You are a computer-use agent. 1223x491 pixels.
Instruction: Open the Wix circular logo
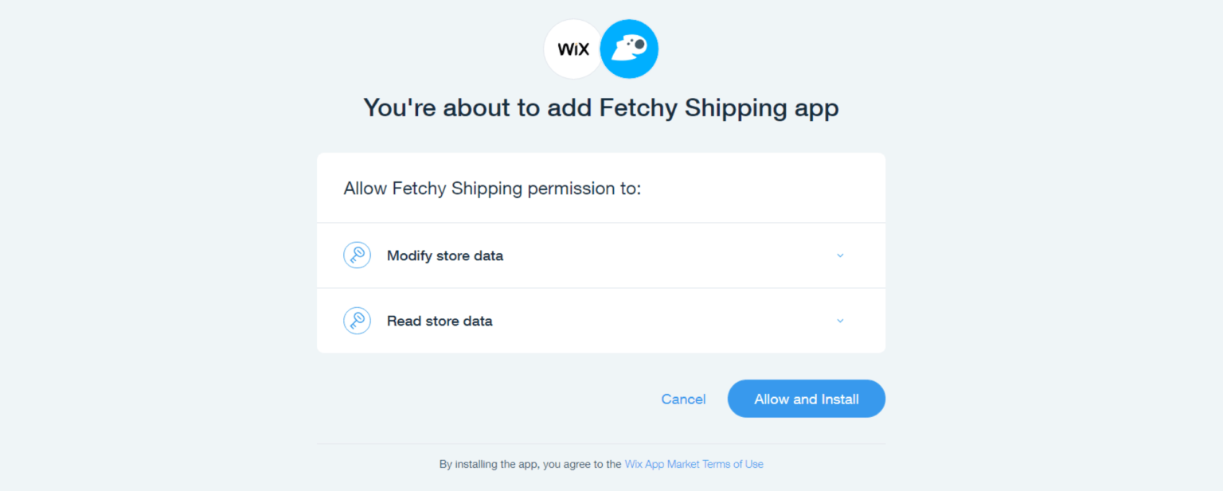point(572,49)
